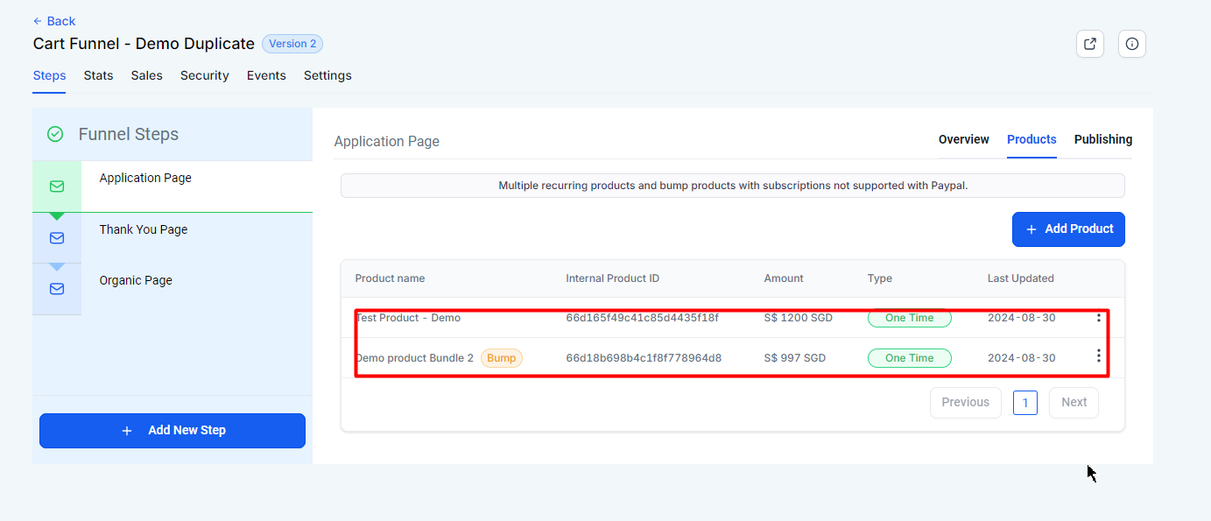Click the Add New Step button

tap(172, 431)
